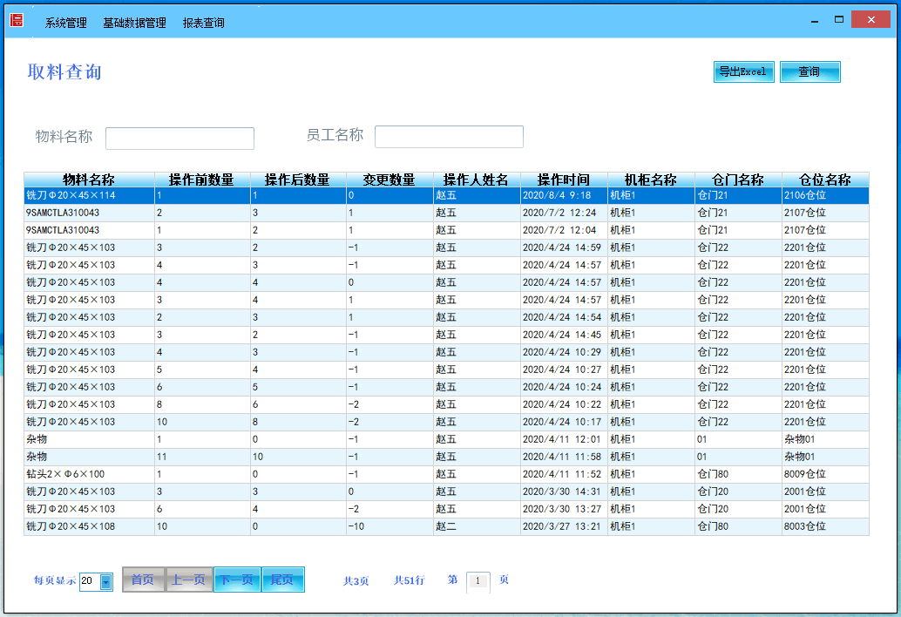Click the red app logo icon
Viewport: 901px width, 617px height.
pos(17,20)
